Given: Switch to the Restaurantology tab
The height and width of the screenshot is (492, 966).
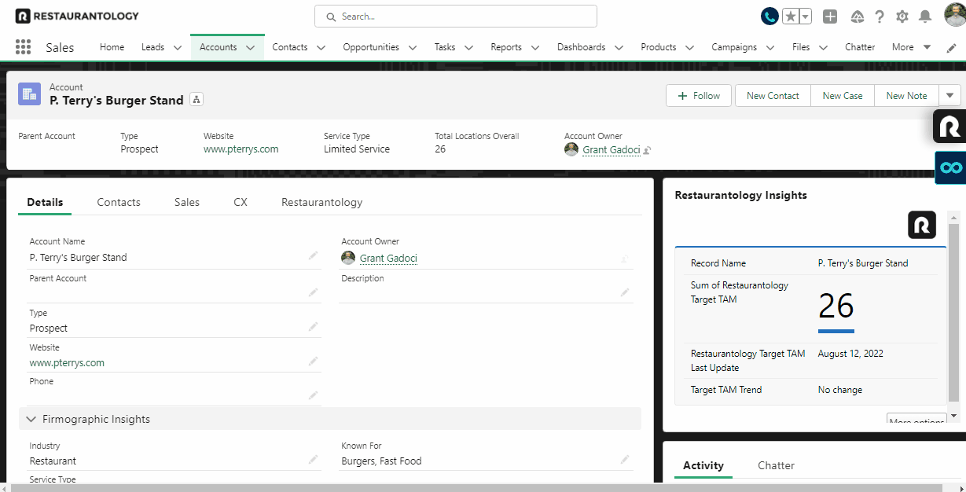Looking at the screenshot, I should [322, 202].
